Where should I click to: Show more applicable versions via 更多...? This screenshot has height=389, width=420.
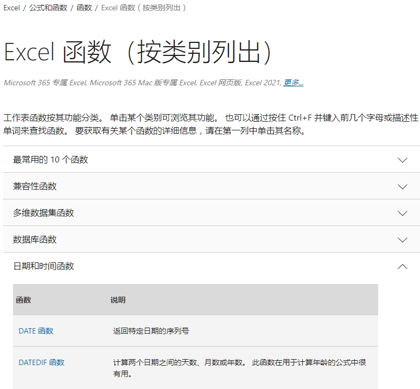point(294,83)
